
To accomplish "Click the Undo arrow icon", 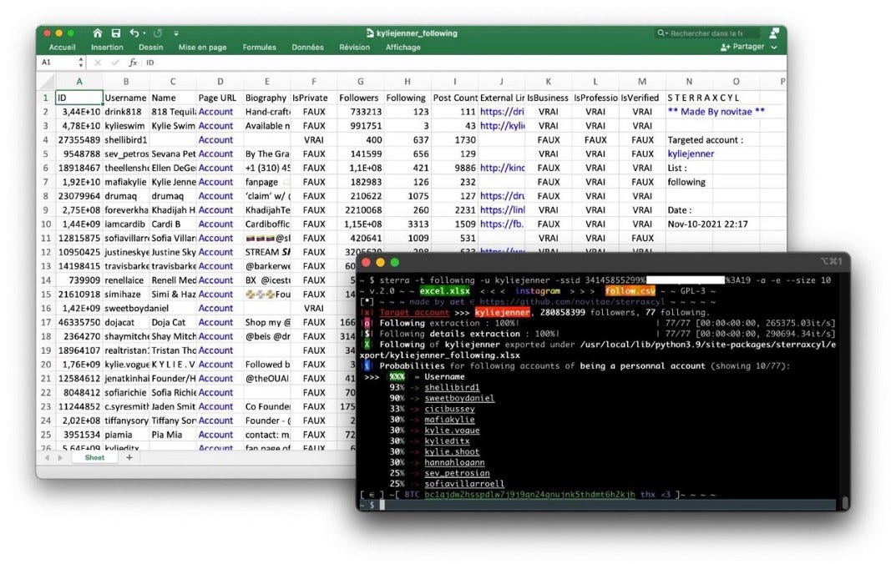I will [x=134, y=33].
